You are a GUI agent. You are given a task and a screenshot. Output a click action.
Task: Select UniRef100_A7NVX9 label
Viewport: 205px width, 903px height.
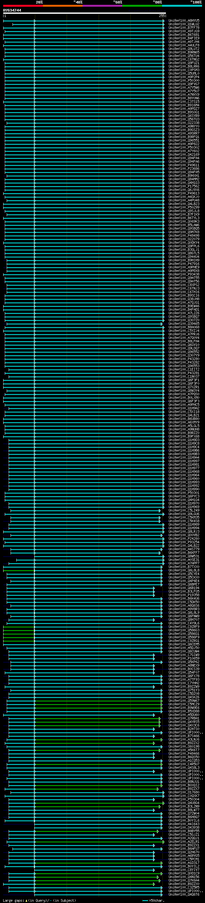[x=184, y=94]
